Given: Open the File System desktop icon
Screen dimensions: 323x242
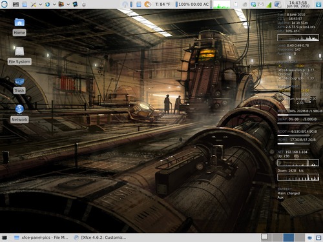Looking at the screenshot, I should point(19,56).
